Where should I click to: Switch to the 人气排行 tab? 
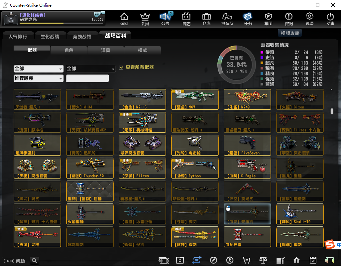pyautogui.click(x=18, y=36)
